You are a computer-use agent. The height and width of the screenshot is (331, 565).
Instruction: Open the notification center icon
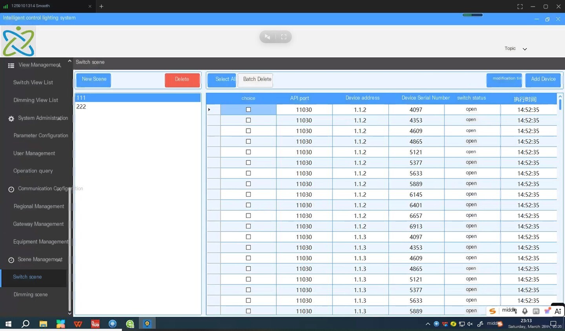tap(553, 324)
